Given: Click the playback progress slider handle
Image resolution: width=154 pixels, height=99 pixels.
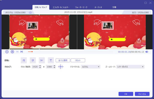Looking at the screenshot, I should point(32,52).
